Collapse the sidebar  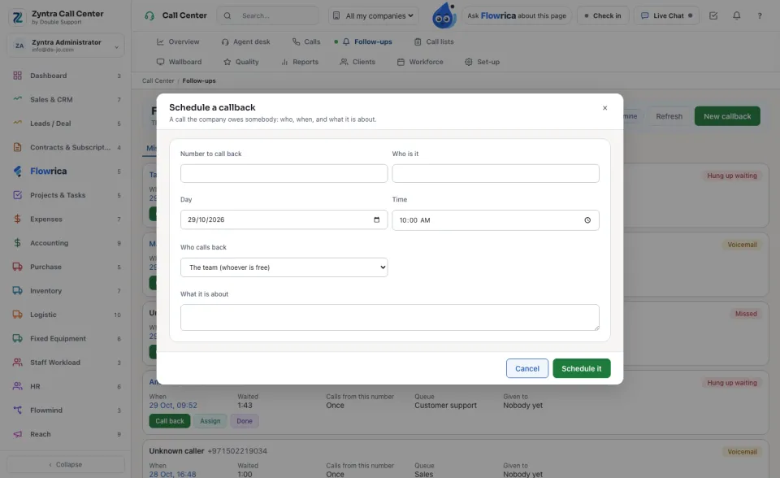pos(66,464)
